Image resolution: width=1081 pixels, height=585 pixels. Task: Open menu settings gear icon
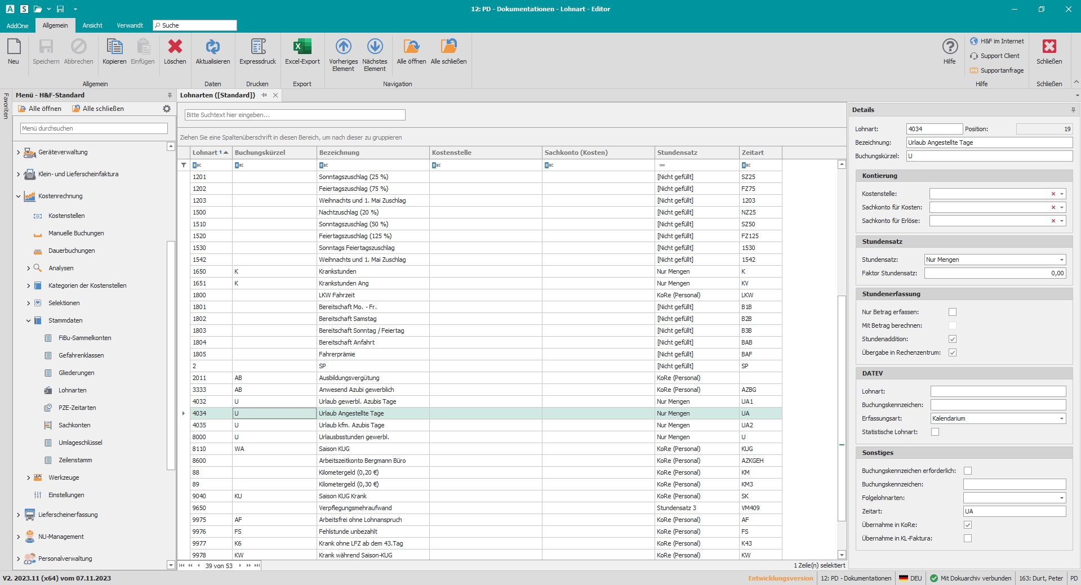[x=167, y=109]
